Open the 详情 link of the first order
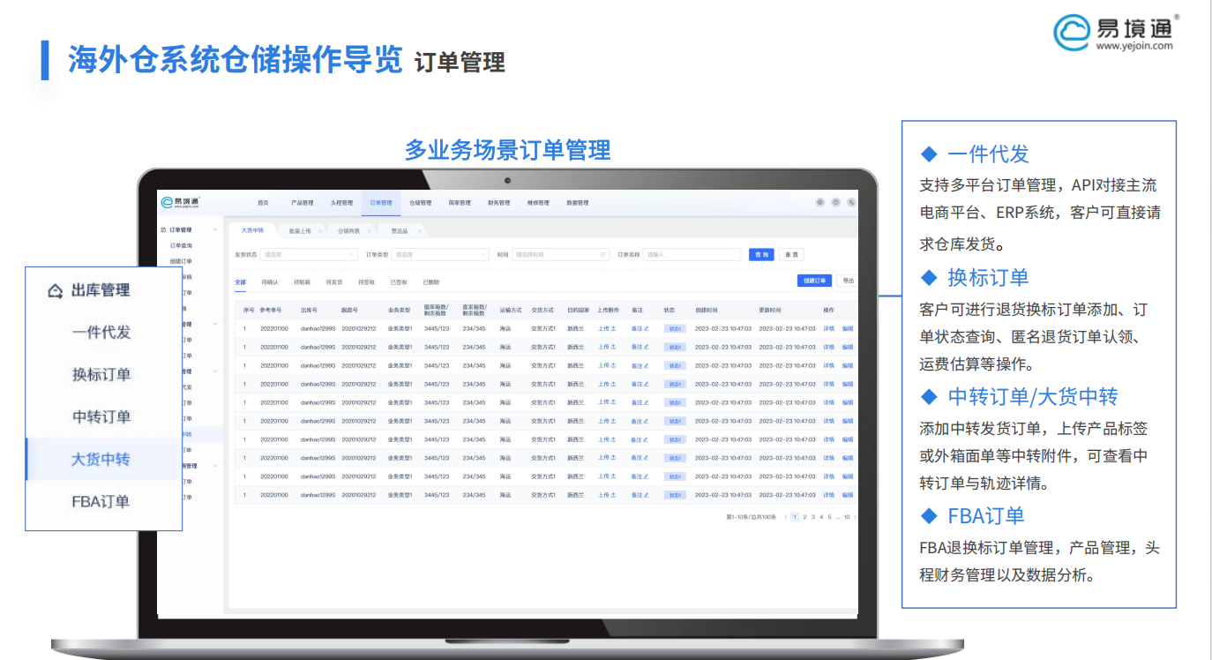The width and height of the screenshot is (1212, 660). (828, 328)
